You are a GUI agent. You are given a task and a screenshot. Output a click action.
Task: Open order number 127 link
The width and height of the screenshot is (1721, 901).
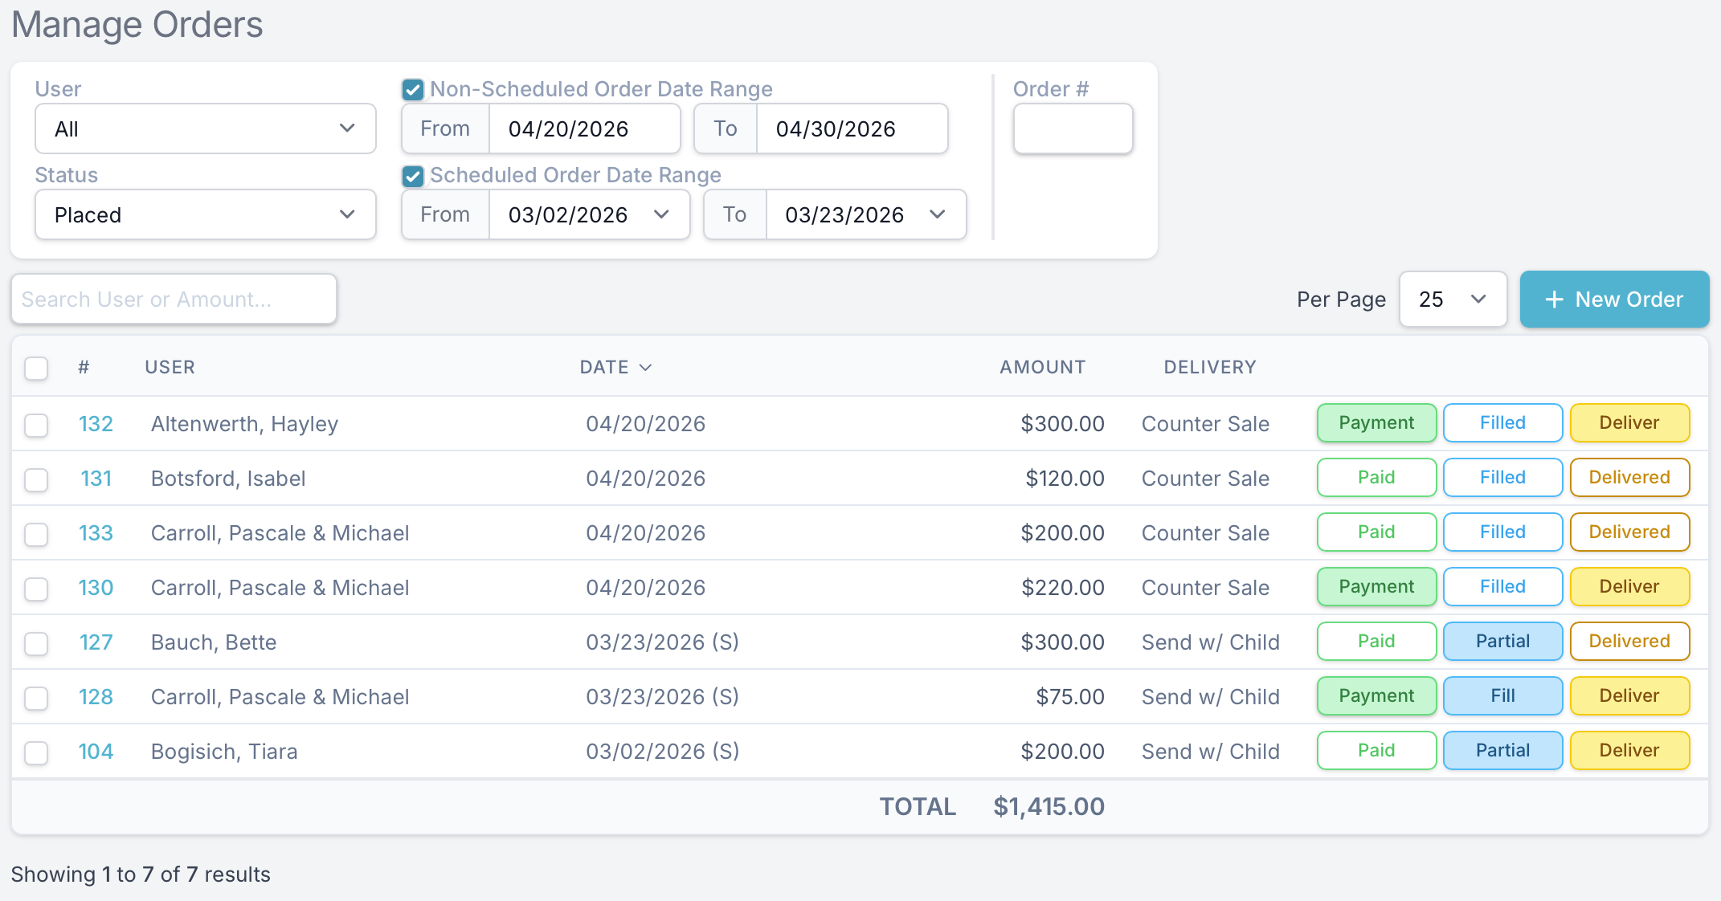pyautogui.click(x=96, y=642)
